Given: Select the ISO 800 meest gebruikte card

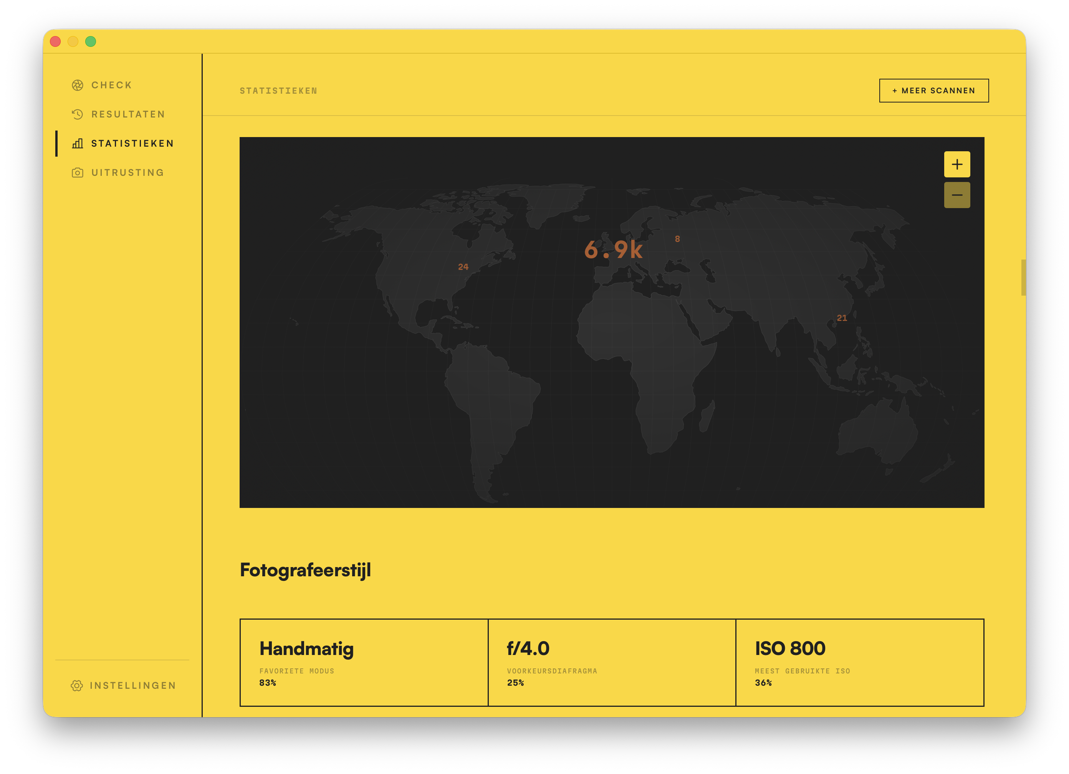Looking at the screenshot, I should click(860, 663).
